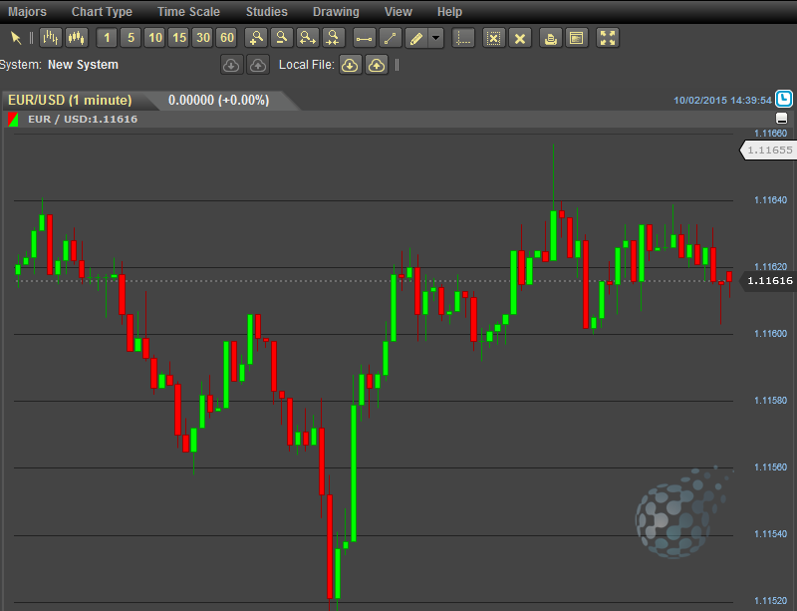
Task: Select the horizontal line drawing tool
Action: (364, 38)
